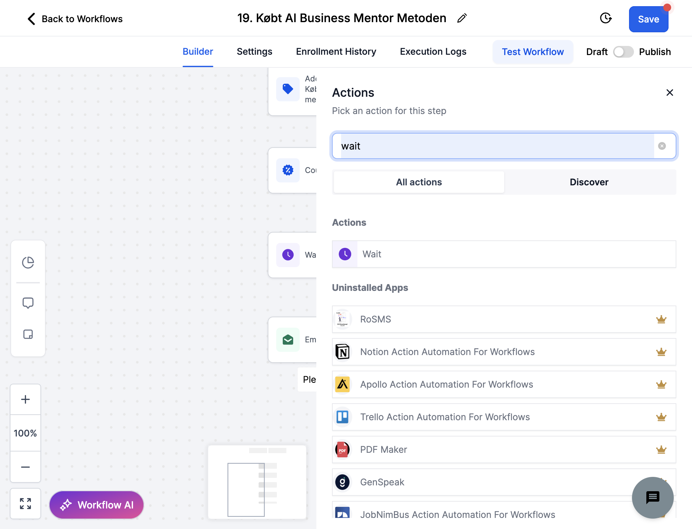Switch to Builder tab

click(198, 52)
